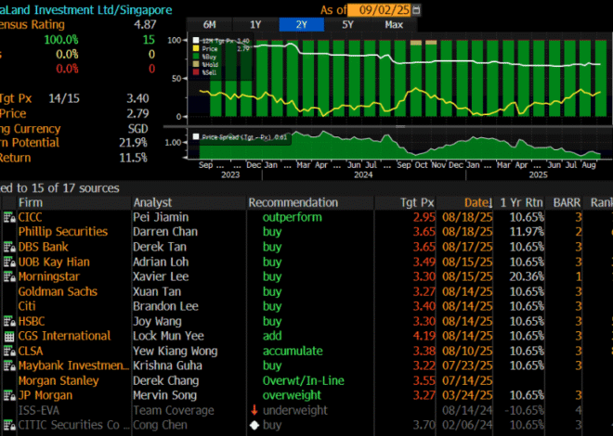
Task: Open the Goldman Sachs firm row
Action: click(58, 291)
